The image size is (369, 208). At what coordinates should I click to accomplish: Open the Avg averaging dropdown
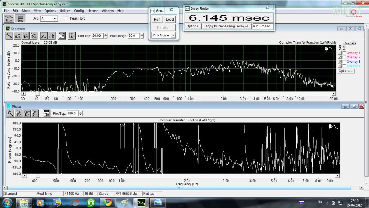(x=55, y=18)
